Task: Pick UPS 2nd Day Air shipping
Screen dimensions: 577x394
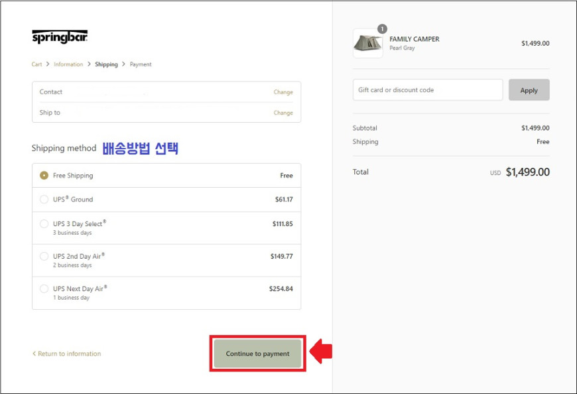Action: [44, 256]
